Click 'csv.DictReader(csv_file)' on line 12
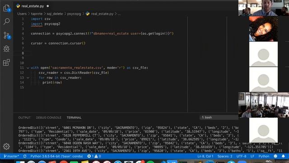The image size is (289, 163). coord(86,72)
